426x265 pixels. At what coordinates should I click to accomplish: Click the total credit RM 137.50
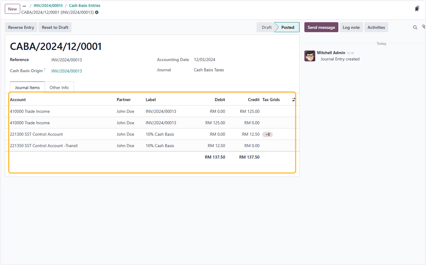tap(249, 157)
